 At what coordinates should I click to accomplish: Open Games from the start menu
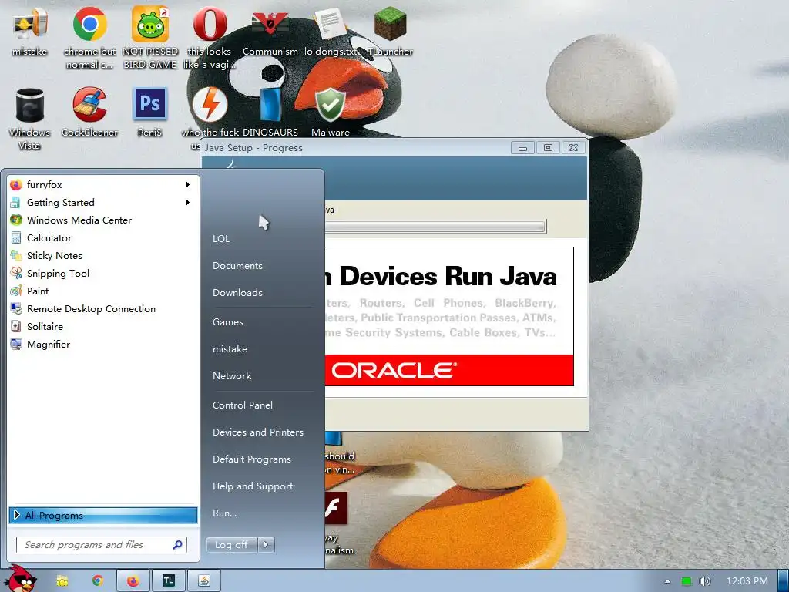228,322
